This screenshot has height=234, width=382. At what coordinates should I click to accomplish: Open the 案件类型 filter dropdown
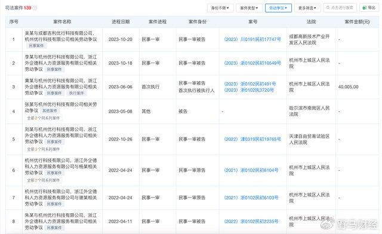point(249,8)
